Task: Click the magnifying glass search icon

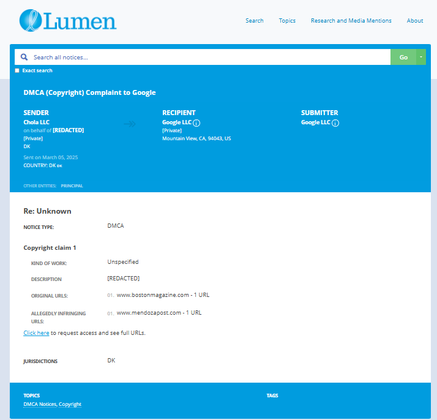Action: (x=24, y=57)
